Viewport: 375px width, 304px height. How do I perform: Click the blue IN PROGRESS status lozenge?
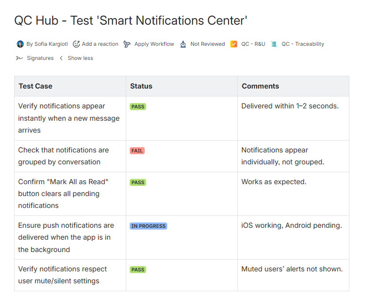148,226
